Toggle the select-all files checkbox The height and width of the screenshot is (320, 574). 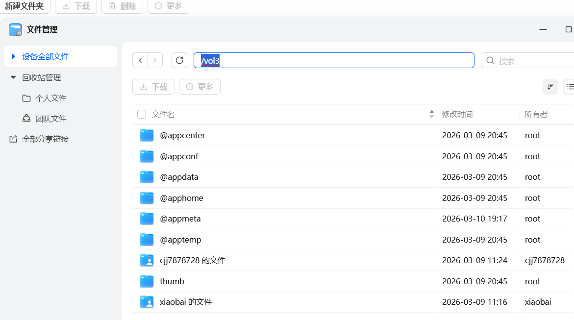click(142, 114)
